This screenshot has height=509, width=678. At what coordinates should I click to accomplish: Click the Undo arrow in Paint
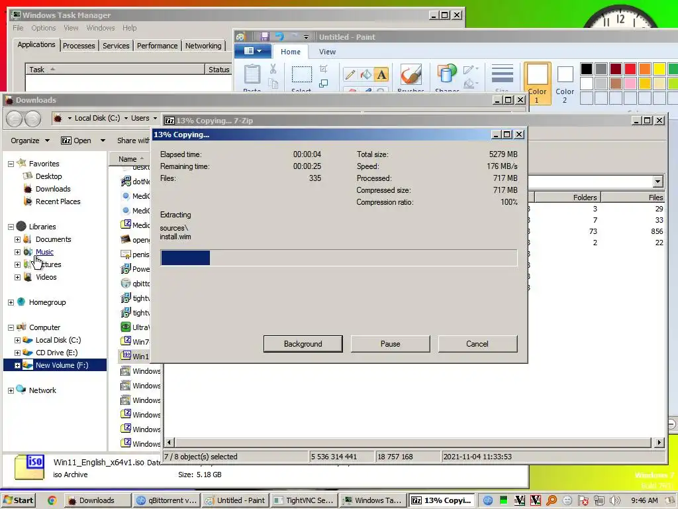[280, 37]
